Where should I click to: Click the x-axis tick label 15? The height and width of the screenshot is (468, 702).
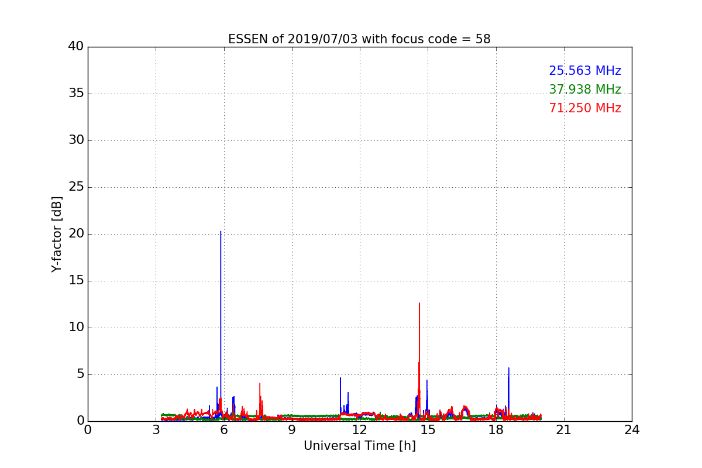428,430
